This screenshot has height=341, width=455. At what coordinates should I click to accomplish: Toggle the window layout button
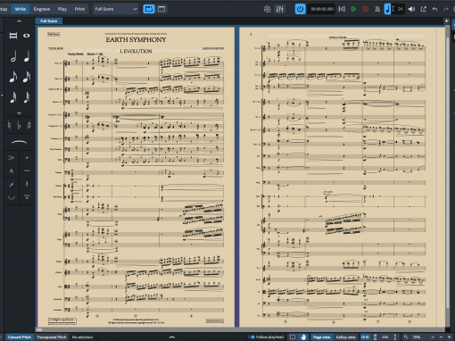pos(161,9)
